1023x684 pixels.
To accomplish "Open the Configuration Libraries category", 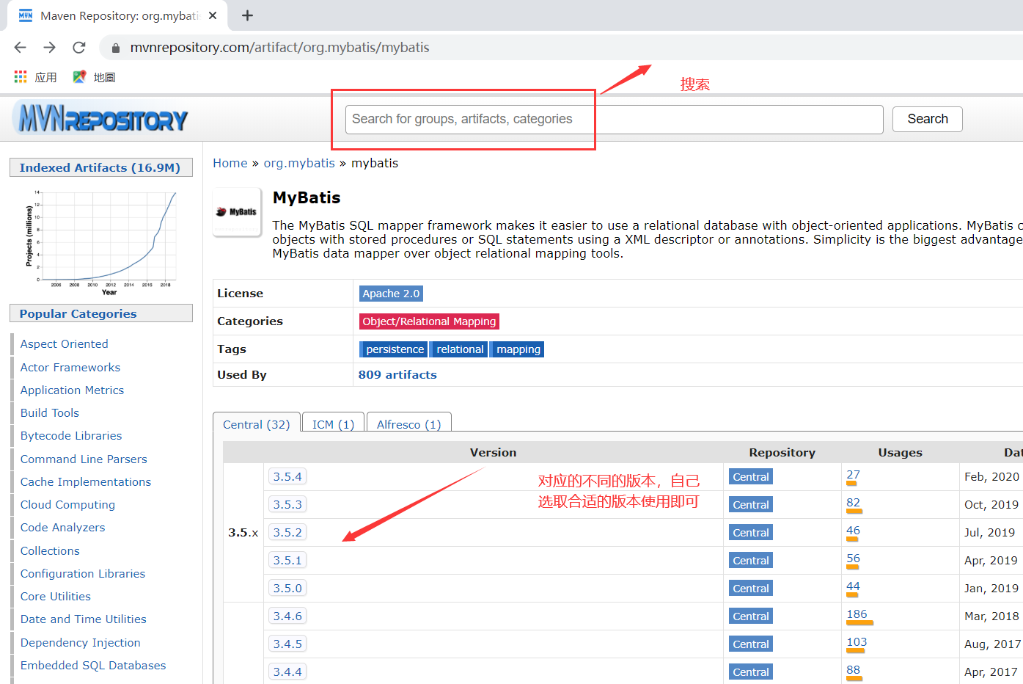I will [83, 574].
